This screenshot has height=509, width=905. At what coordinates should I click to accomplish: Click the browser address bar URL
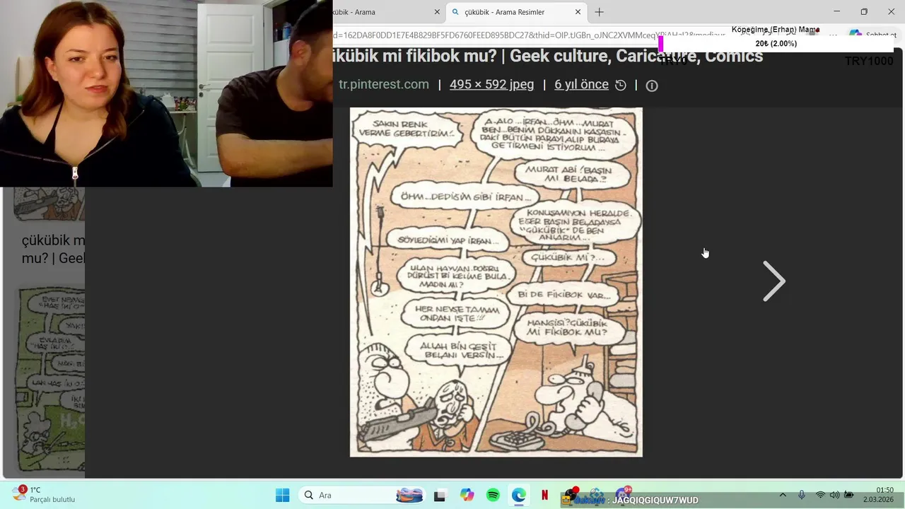pos(529,35)
